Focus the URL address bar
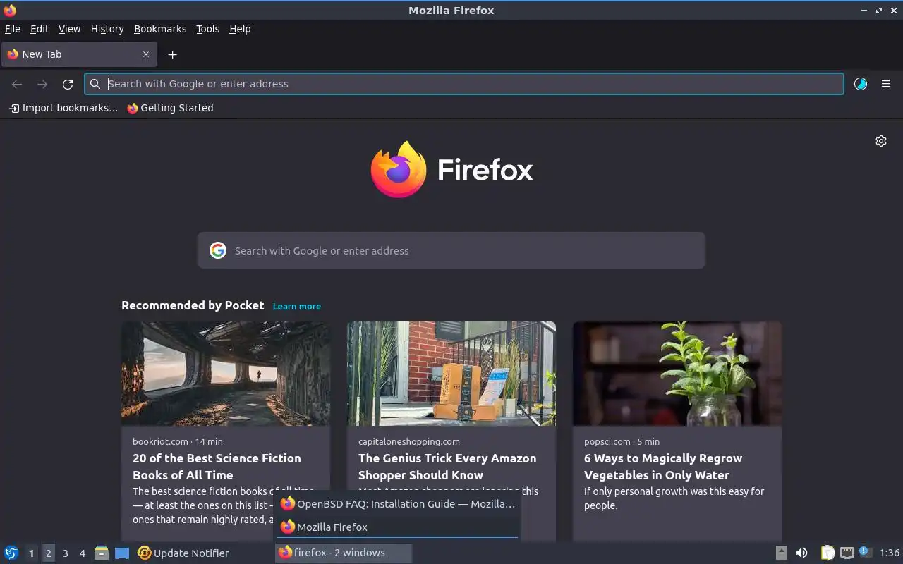The image size is (903, 564). (464, 84)
